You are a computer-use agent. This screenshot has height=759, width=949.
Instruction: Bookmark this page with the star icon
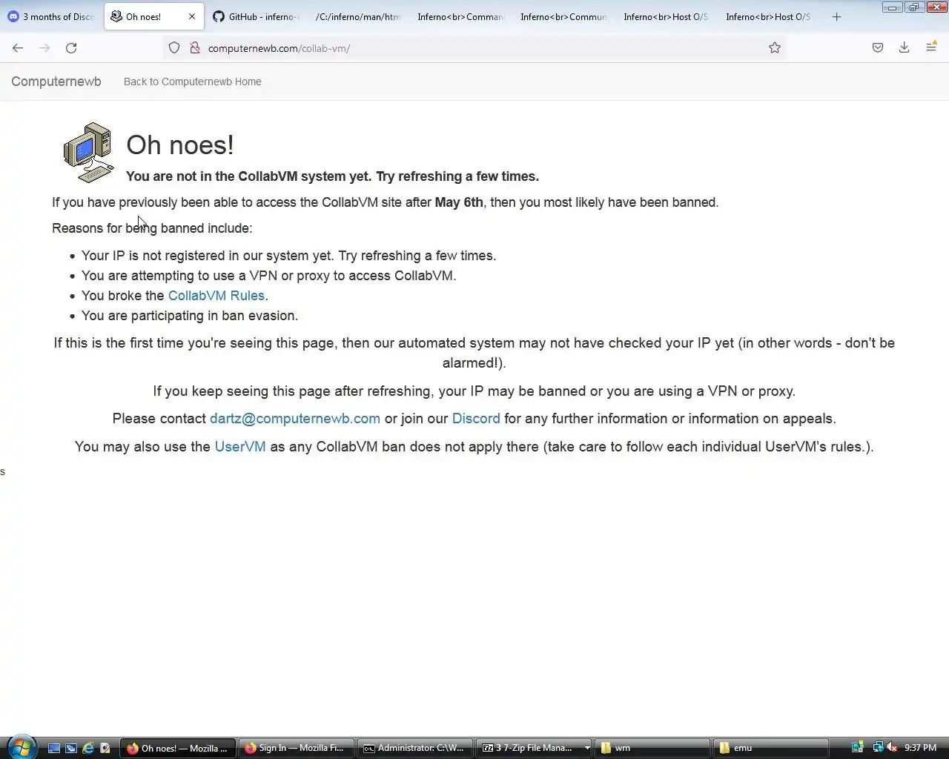pyautogui.click(x=775, y=47)
